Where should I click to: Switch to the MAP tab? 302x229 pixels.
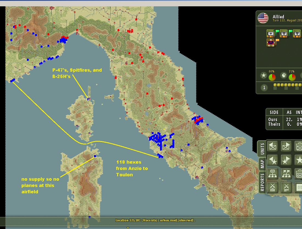262,164
